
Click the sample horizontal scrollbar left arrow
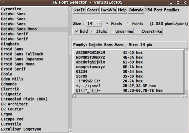point(74,96)
